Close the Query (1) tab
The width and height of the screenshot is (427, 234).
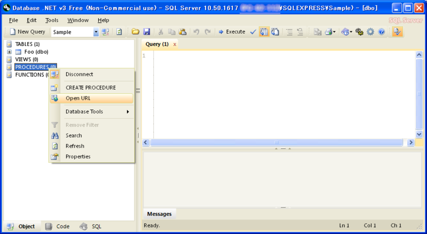175,44
